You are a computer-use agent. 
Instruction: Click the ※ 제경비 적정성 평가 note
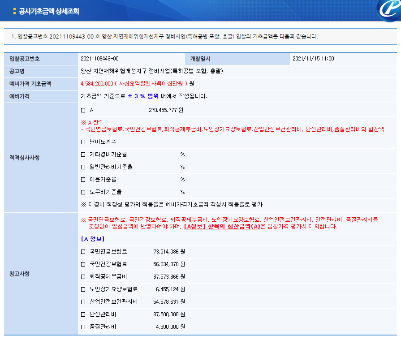(x=172, y=205)
